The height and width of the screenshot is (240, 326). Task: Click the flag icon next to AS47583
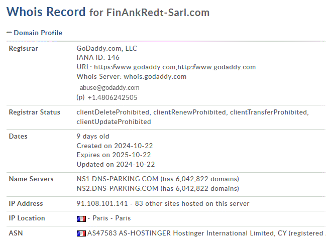tap(81, 233)
